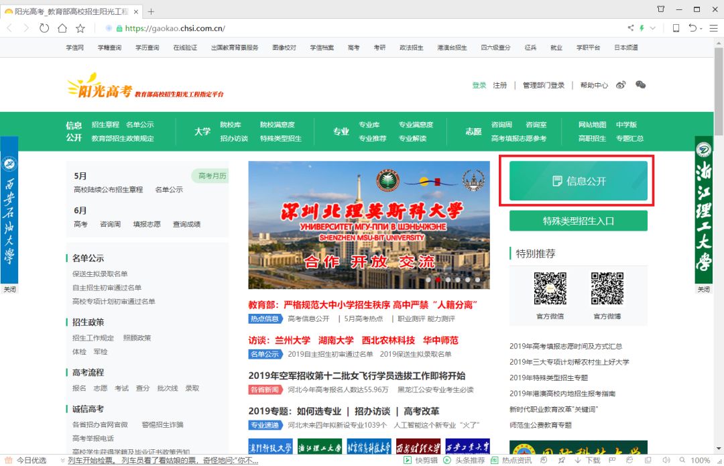The height and width of the screenshot is (466, 724).
Task: Open 2019年空军招收 女飞行学员 headline
Action: (x=357, y=376)
